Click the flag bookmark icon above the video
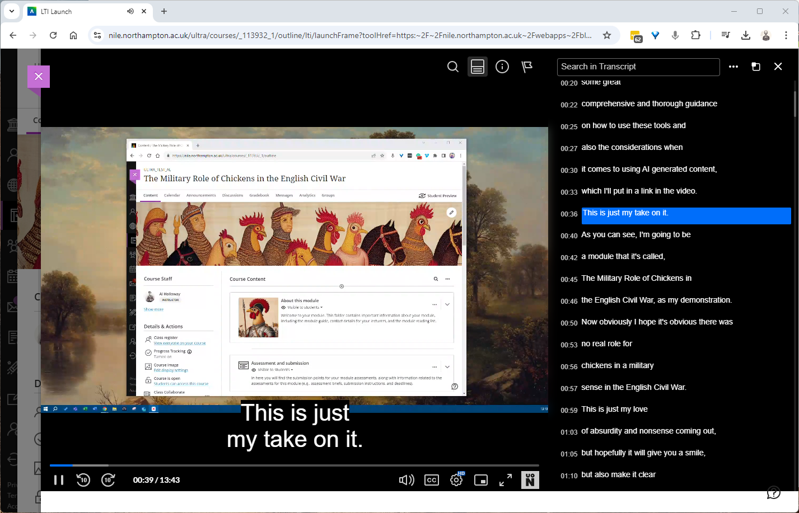This screenshot has height=513, width=799. tap(526, 67)
